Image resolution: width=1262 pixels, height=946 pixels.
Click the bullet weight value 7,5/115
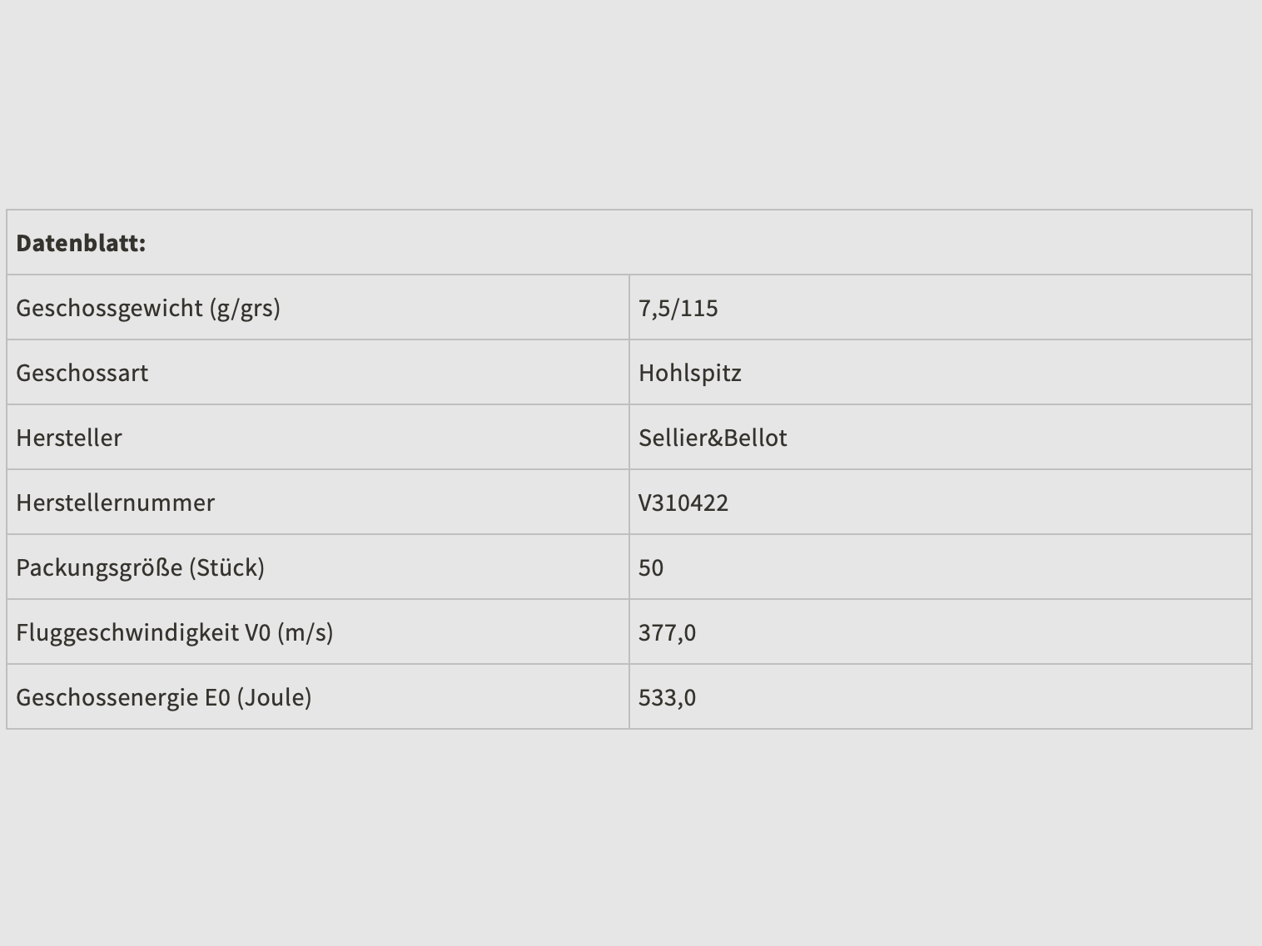[678, 308]
